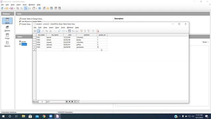This screenshot has width=211, height=119.
Task: Open Chrome from taskbar
Action: [x=44, y=116]
